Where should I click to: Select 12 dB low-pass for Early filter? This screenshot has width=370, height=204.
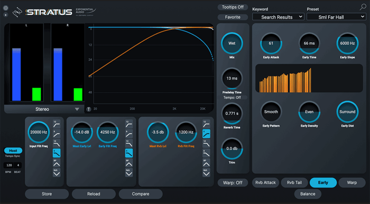click(129, 143)
